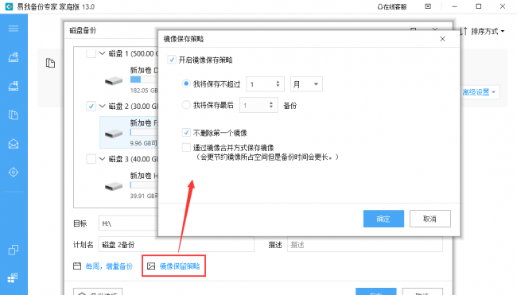Collapse the 磁盘 2 tree node
Viewport: 517px width, 295px height.
[x=103, y=106]
